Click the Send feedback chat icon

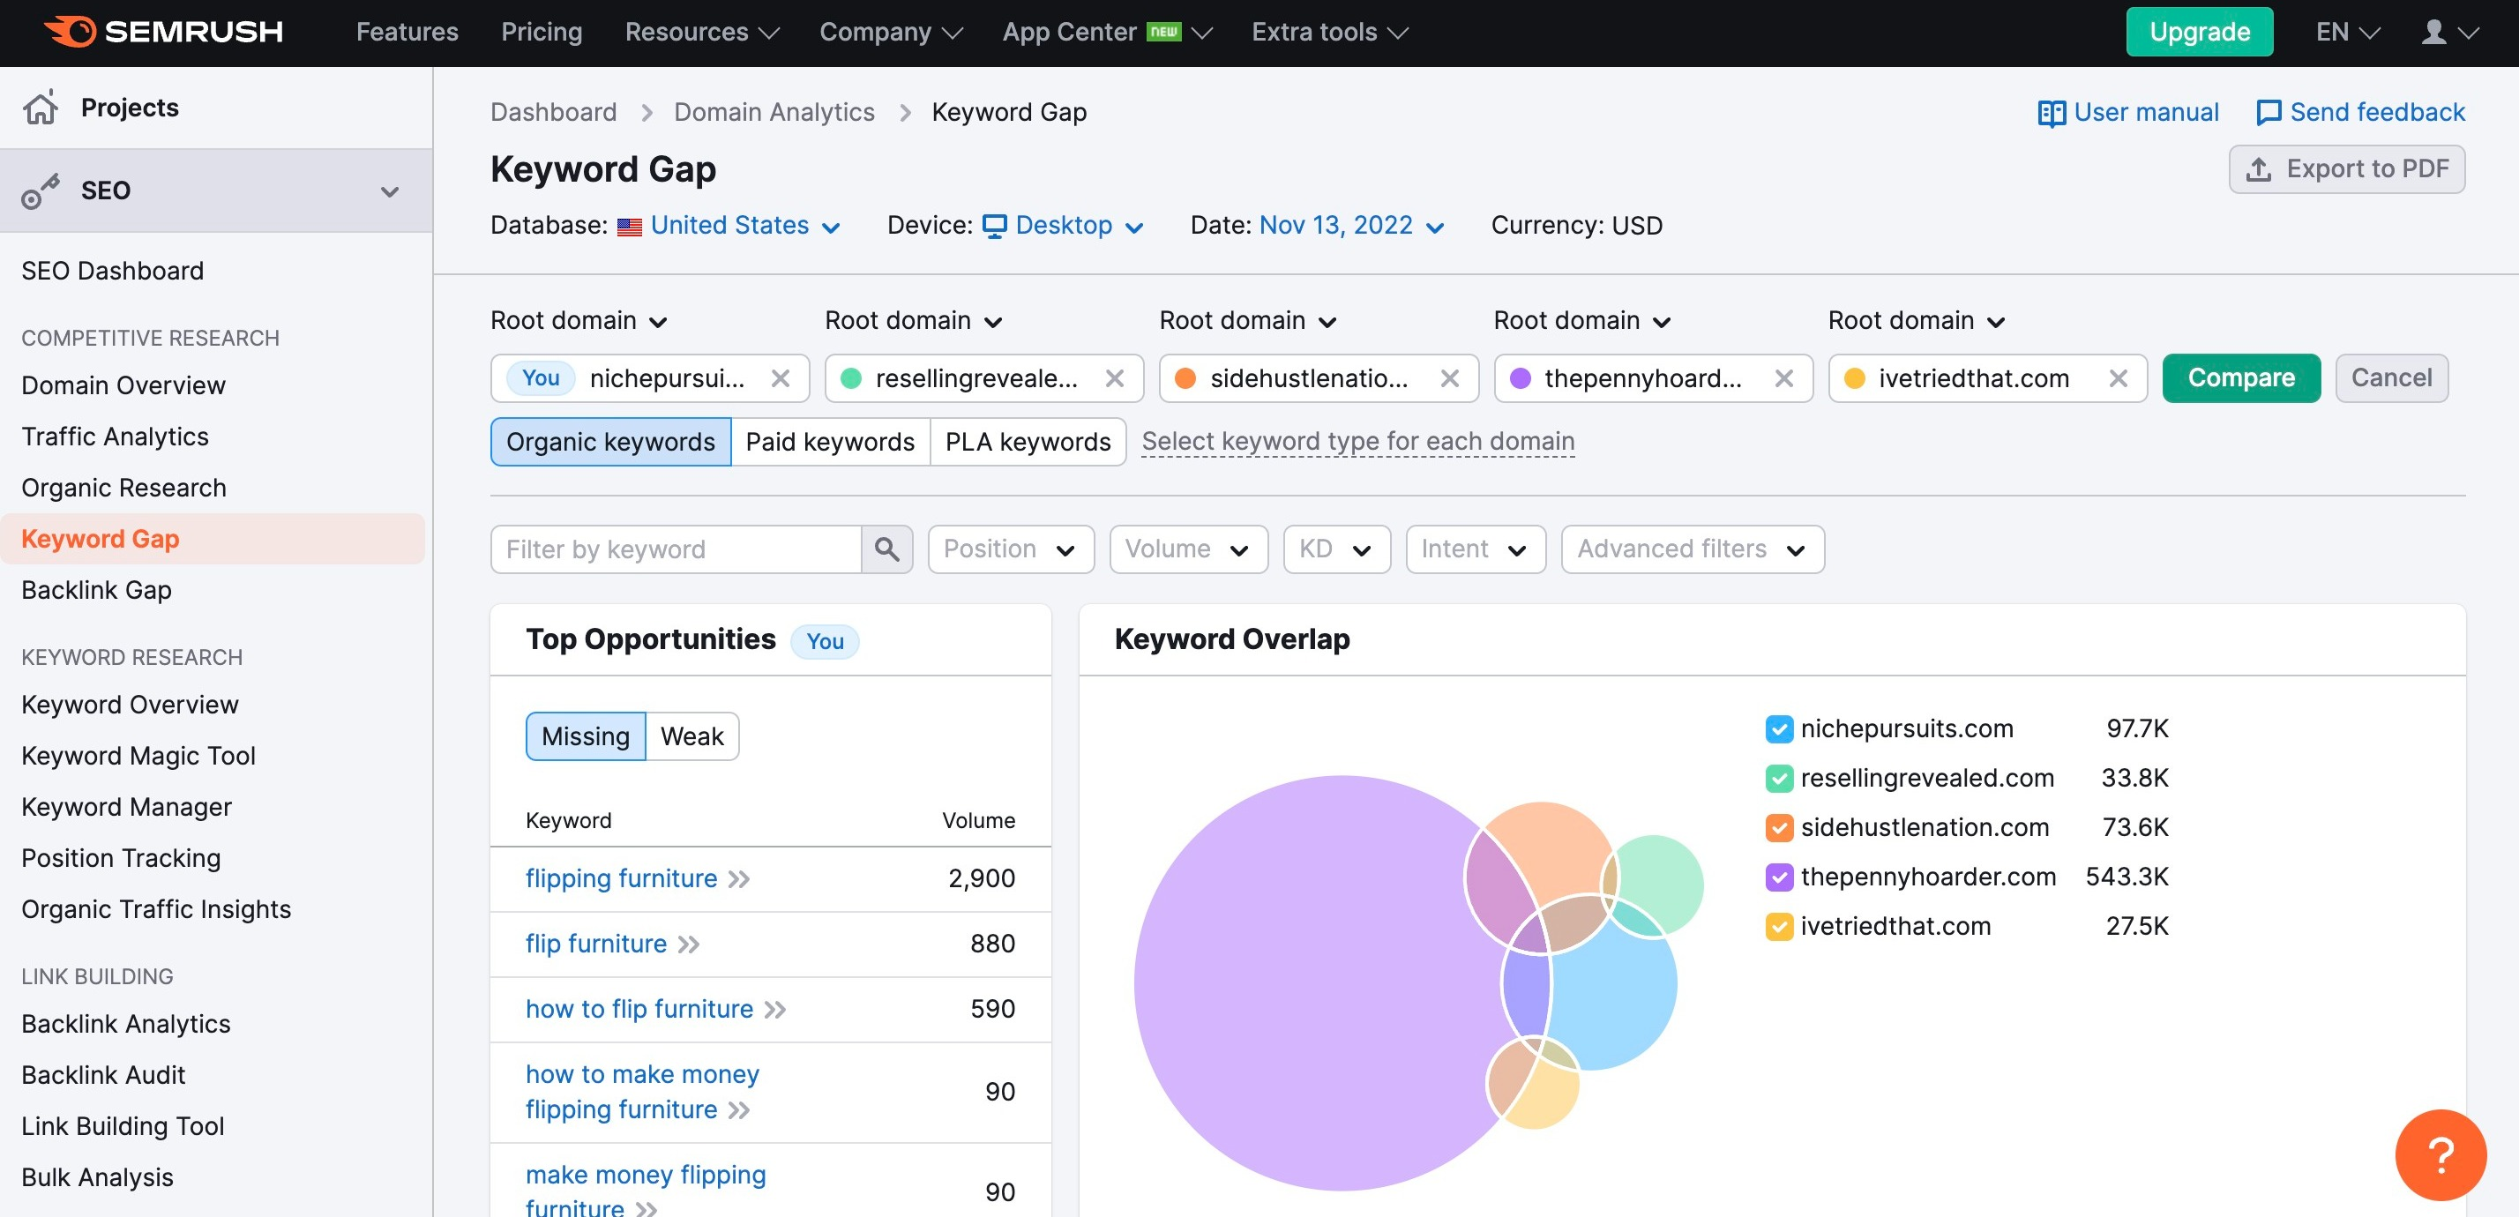[2268, 114]
